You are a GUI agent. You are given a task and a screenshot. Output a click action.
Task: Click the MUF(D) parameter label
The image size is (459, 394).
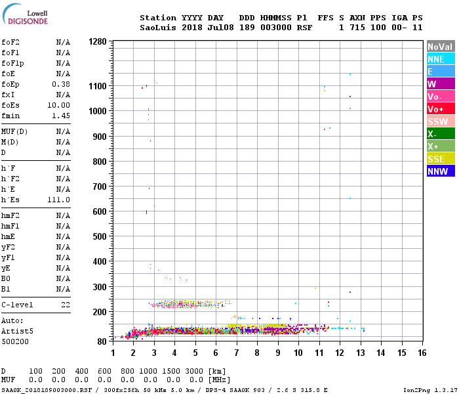[x=14, y=131]
